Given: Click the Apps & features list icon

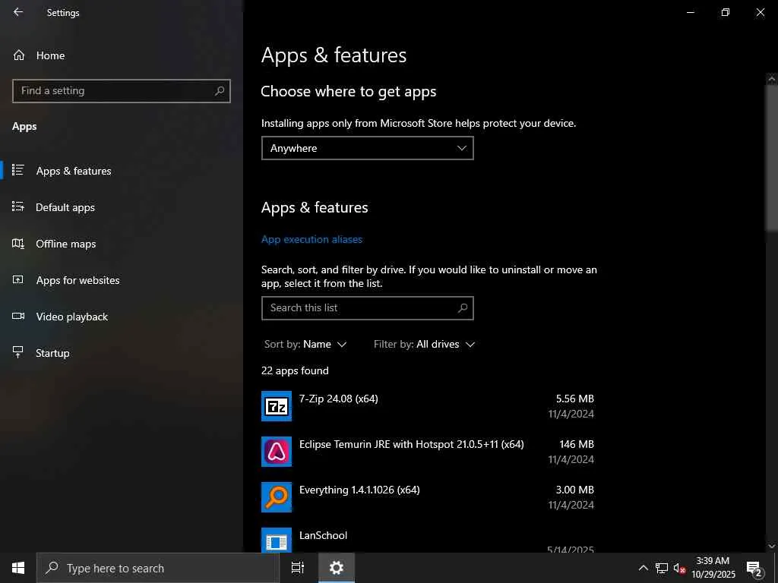Looking at the screenshot, I should (x=18, y=170).
